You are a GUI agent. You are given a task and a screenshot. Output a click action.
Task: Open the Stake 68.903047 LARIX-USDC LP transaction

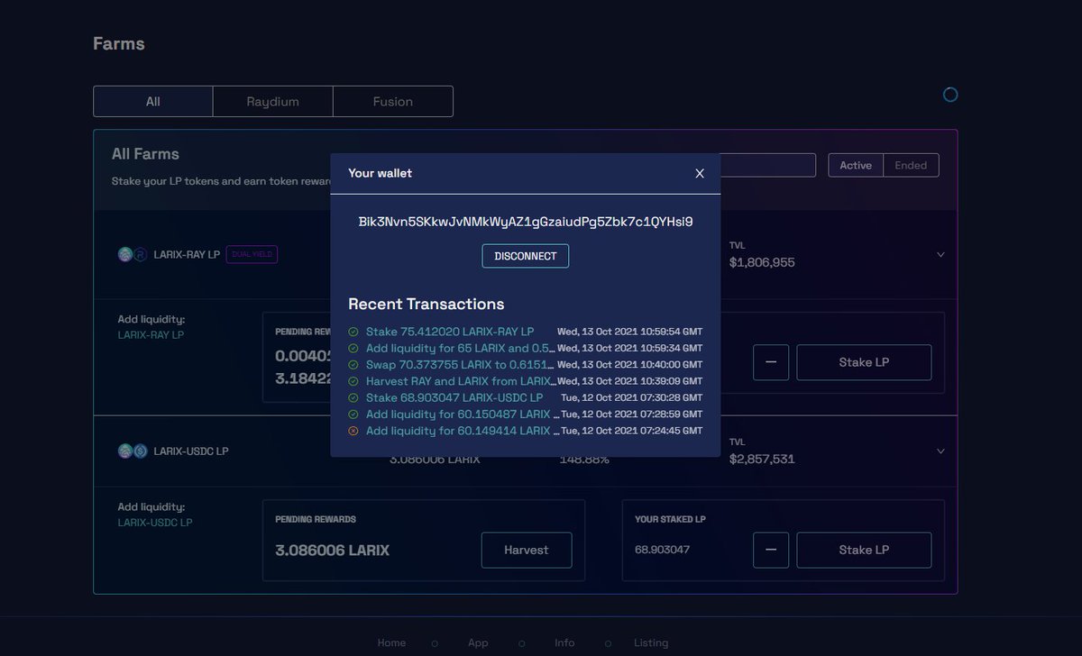click(x=454, y=397)
